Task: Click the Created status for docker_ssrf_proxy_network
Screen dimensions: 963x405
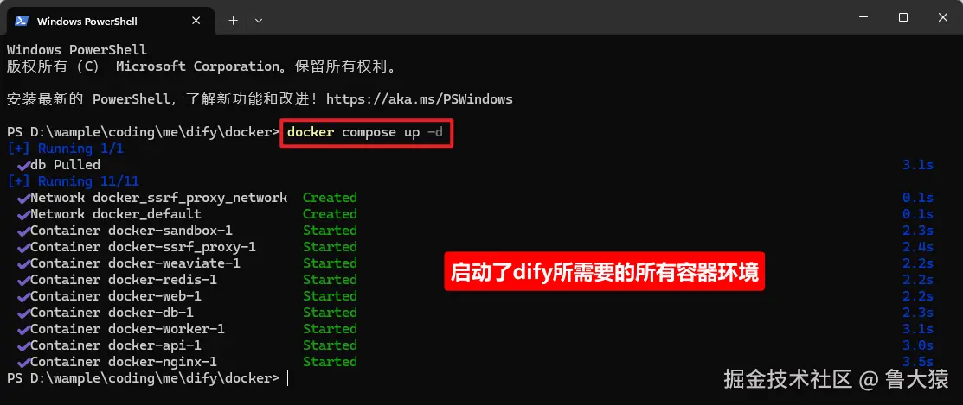Action: tap(330, 198)
